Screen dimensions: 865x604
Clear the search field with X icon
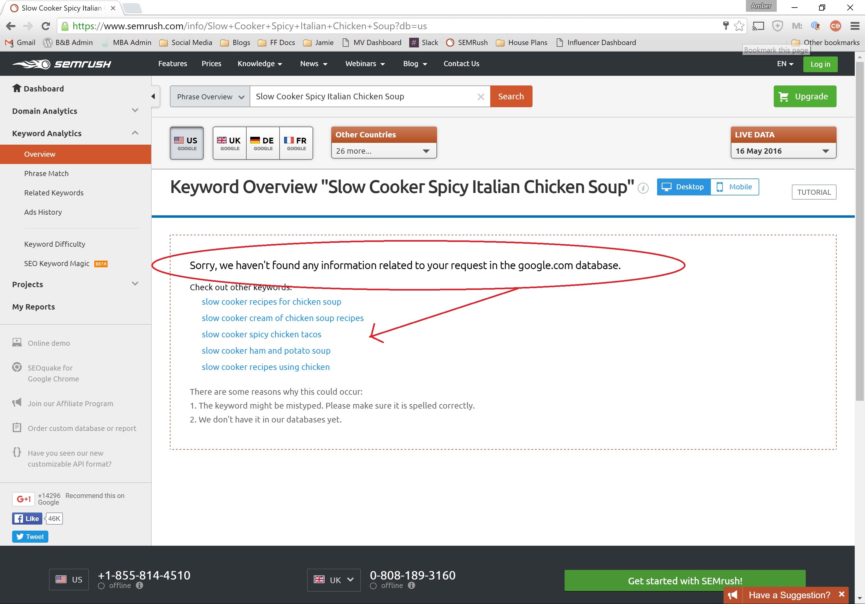click(x=481, y=97)
